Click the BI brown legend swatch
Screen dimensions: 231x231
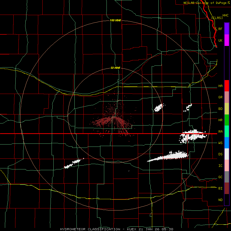[227, 188]
